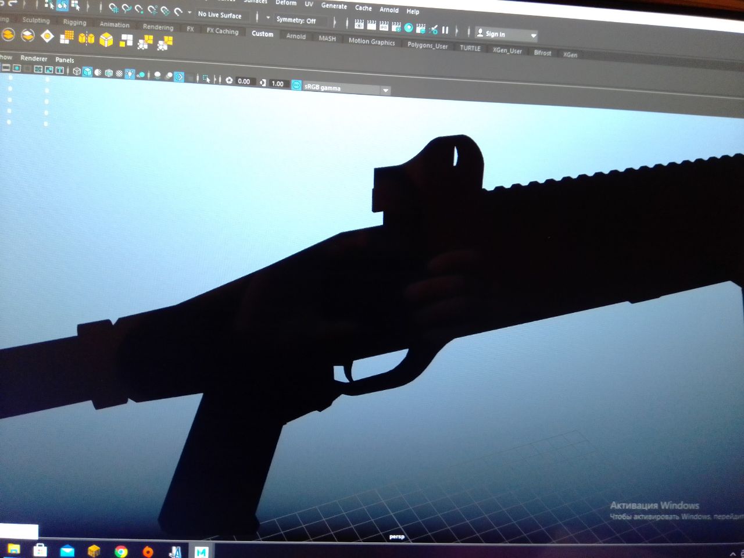Open the Deform menu
Screen dimensions: 744x558
click(x=286, y=3)
